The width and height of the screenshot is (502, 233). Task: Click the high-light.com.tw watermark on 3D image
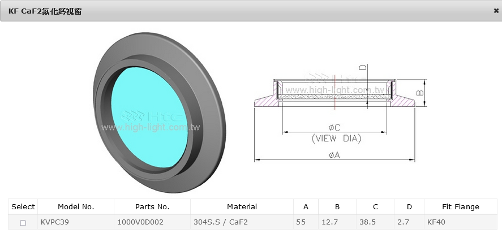151,128
